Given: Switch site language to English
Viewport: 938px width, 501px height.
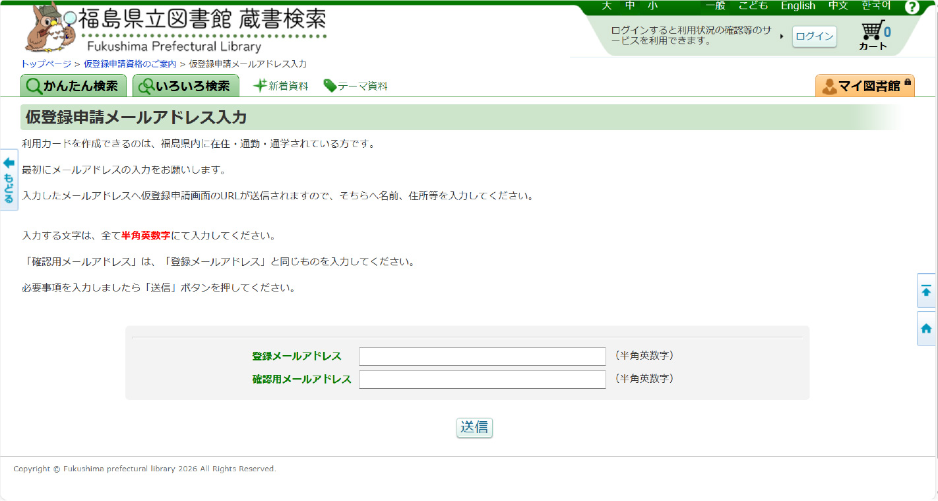Looking at the screenshot, I should (797, 6).
